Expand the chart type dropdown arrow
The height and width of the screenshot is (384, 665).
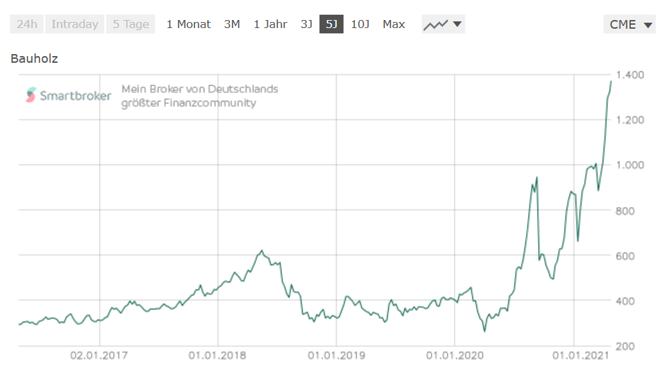(457, 25)
